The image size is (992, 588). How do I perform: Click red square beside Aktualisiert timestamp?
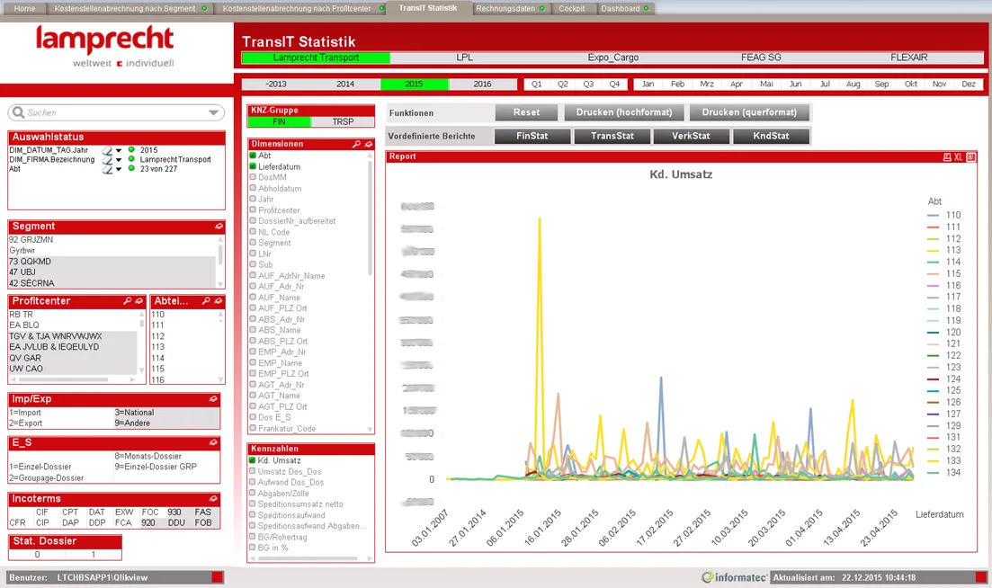pyautogui.click(x=981, y=577)
